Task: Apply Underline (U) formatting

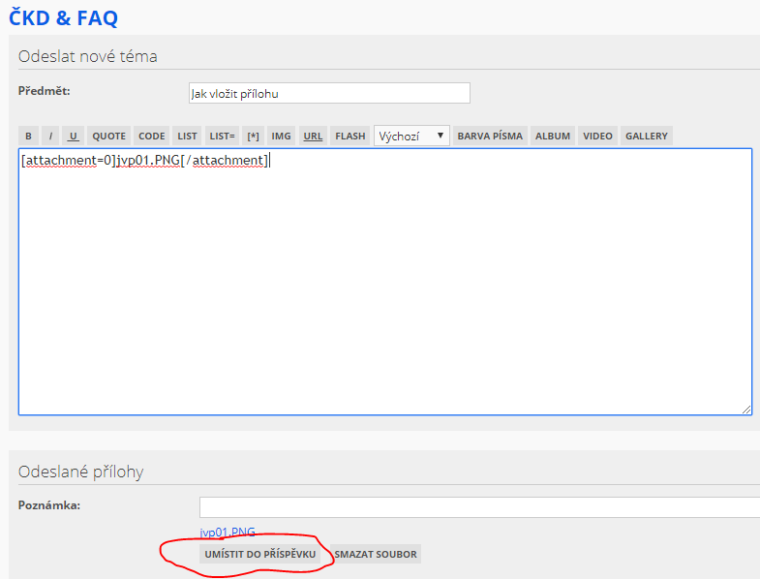Action: tap(74, 137)
